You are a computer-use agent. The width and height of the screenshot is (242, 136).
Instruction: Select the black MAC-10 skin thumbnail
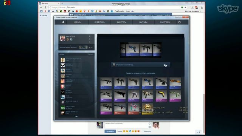pyautogui.click(x=120, y=96)
